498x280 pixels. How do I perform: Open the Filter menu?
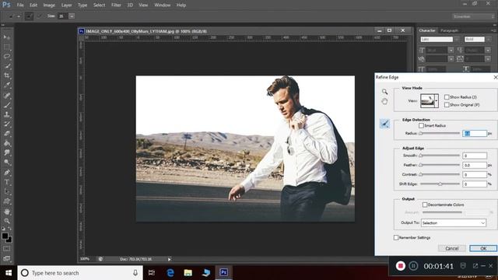[116, 5]
